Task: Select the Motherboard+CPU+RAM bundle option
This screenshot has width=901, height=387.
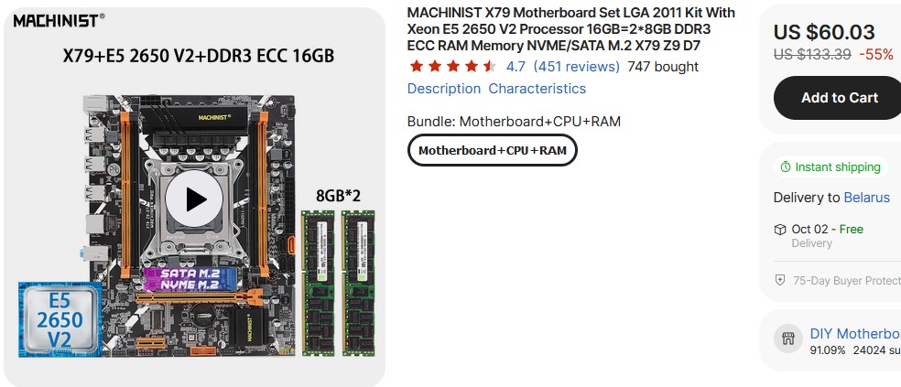Action: click(493, 150)
